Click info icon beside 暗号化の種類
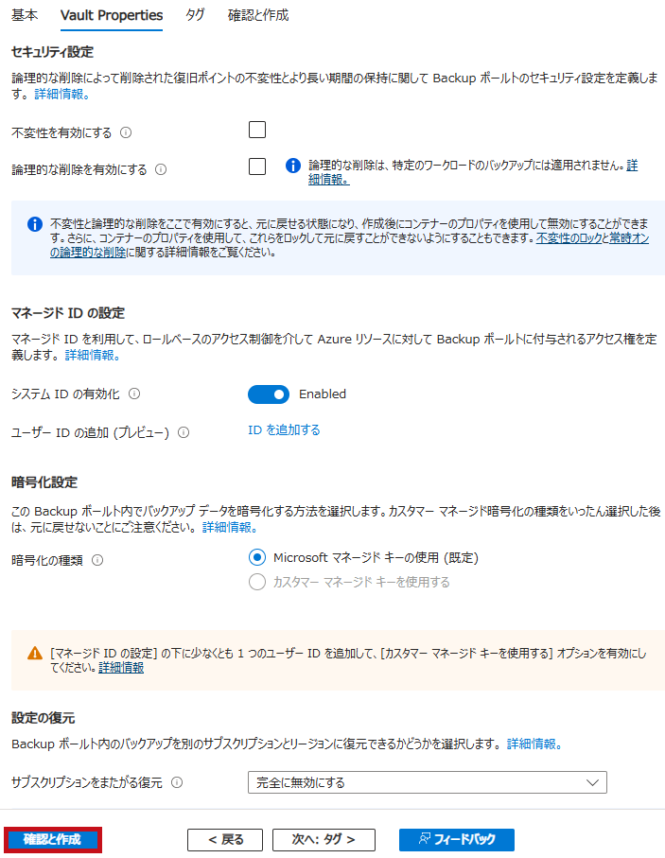The height and width of the screenshot is (858, 665). (x=97, y=560)
